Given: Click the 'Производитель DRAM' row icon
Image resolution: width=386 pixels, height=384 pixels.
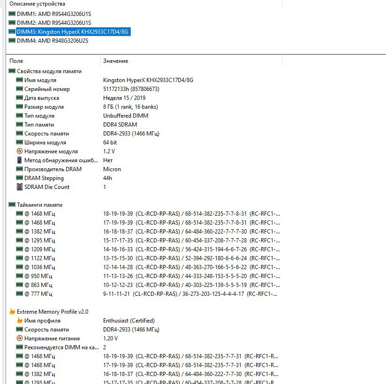Looking at the screenshot, I should point(19,169).
